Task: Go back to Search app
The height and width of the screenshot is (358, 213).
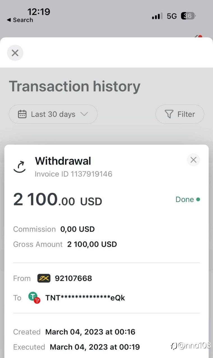Action: click(x=20, y=20)
